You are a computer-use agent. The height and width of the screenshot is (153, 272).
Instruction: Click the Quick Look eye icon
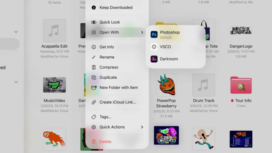click(x=94, y=22)
